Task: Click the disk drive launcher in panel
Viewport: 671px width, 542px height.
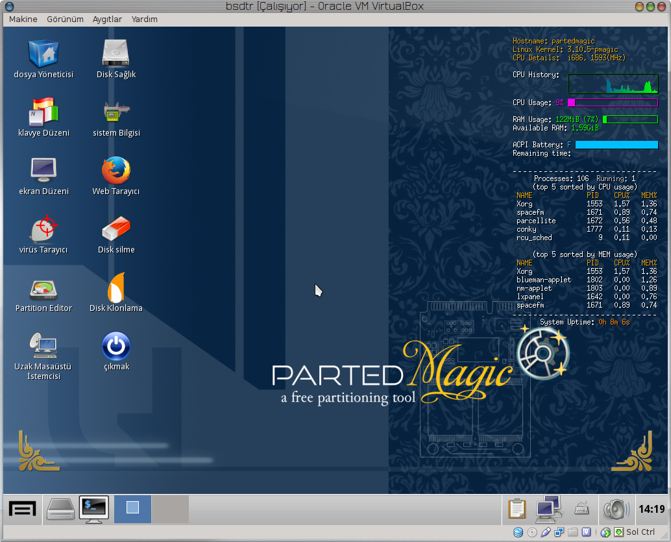Action: coord(60,509)
